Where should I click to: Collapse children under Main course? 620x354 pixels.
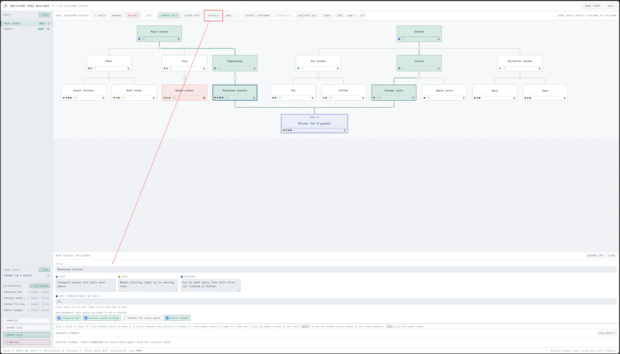[159, 48]
